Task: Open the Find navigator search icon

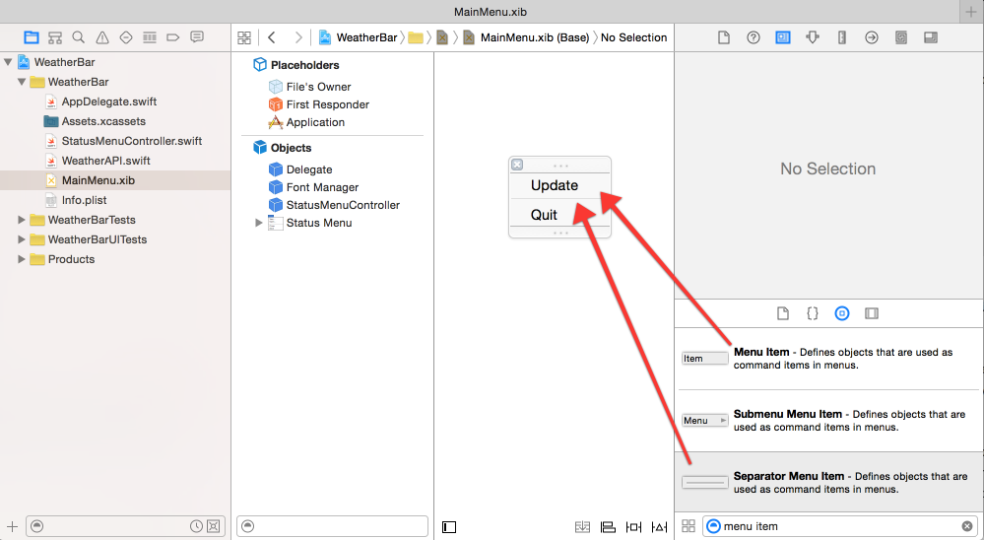Action: point(79,37)
